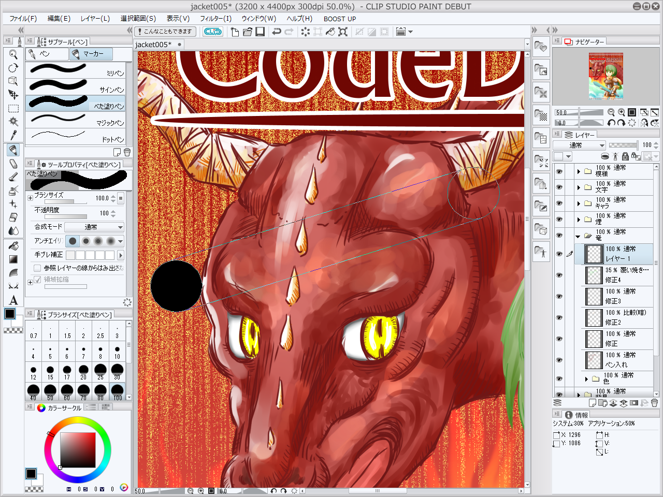Select the Airbrush spray tool
Screen dimensions: 663x497
coord(13,191)
